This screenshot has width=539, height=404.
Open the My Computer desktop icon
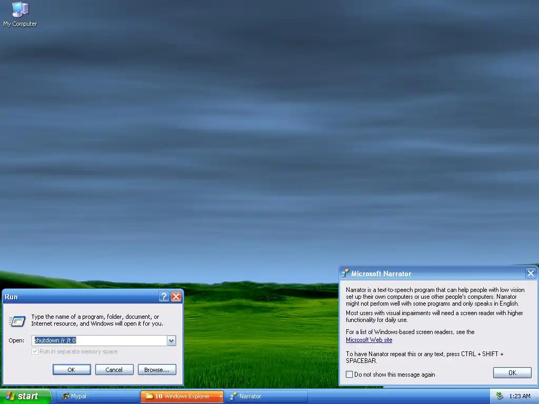click(x=20, y=14)
